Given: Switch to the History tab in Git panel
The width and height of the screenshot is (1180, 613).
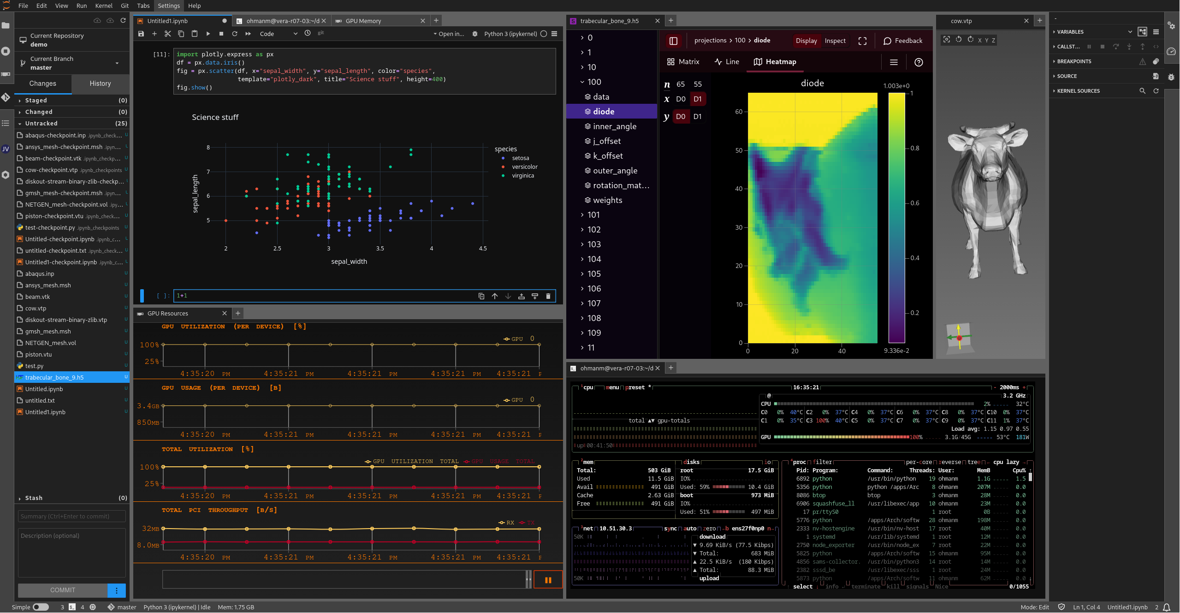Looking at the screenshot, I should 100,83.
